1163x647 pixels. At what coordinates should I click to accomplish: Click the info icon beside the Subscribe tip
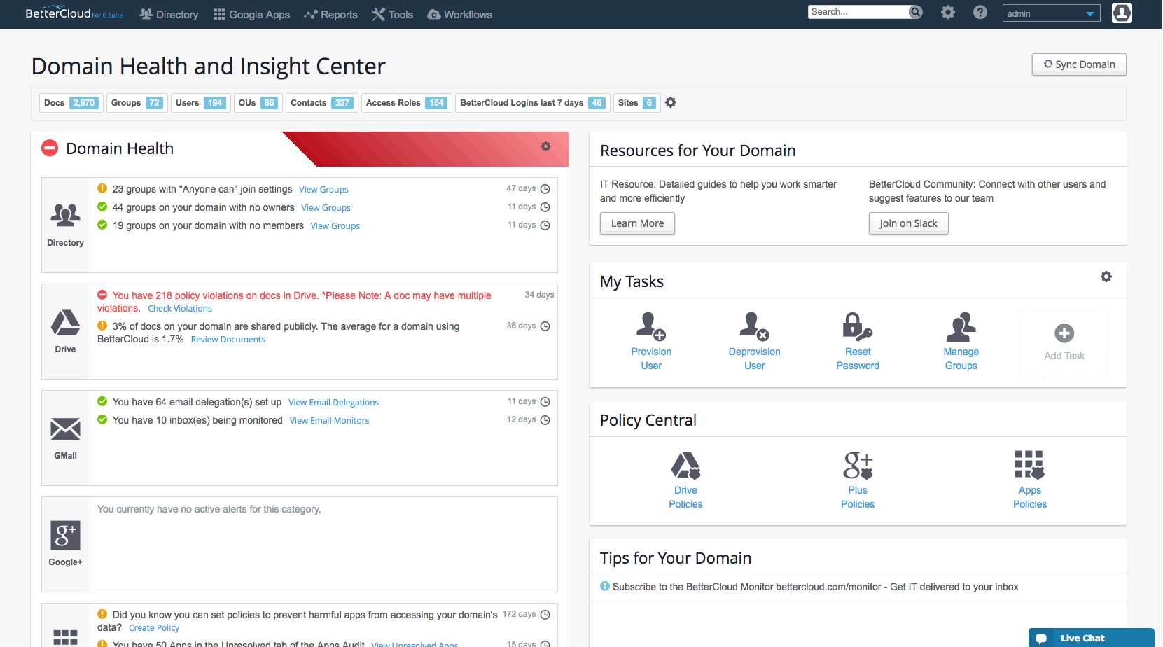pyautogui.click(x=605, y=587)
